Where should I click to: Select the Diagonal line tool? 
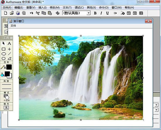tap(9, 54)
